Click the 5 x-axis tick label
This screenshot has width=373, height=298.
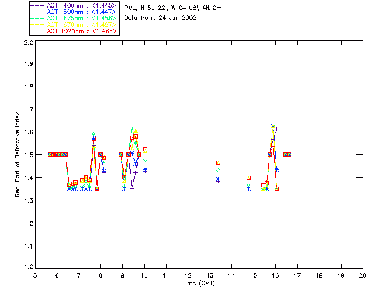click(x=35, y=275)
